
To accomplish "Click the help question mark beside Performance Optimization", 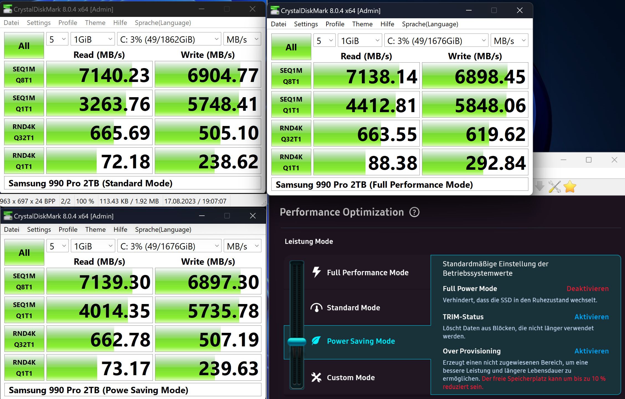I will point(414,212).
